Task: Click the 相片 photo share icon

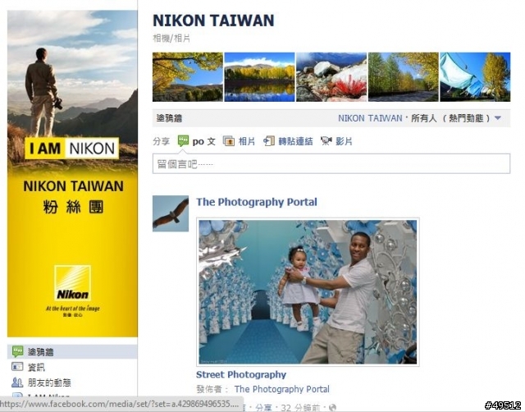Action: [229, 141]
